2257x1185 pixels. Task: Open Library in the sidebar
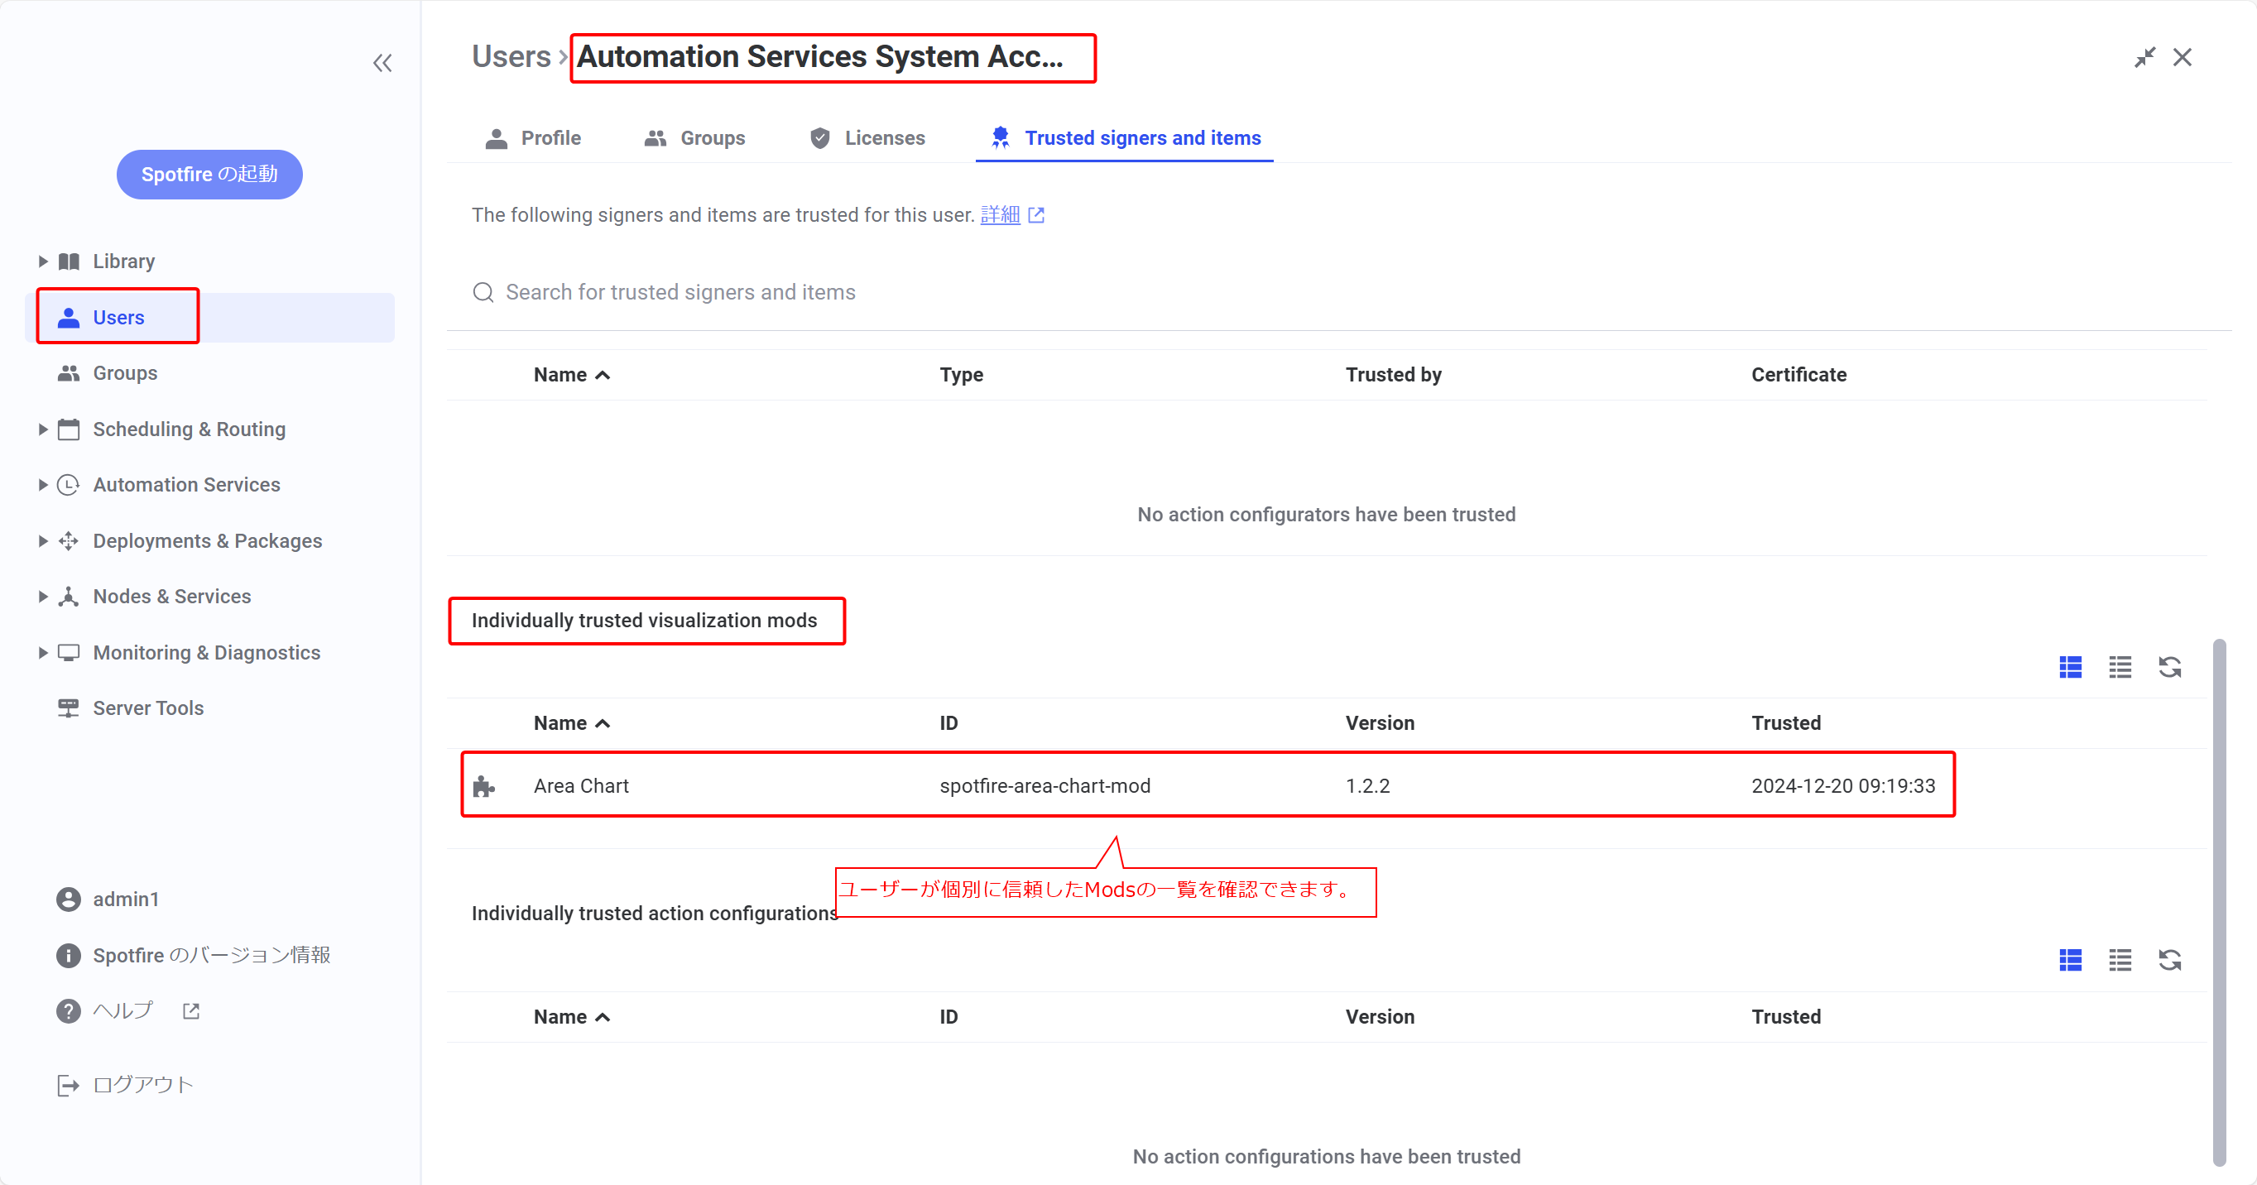tap(123, 261)
